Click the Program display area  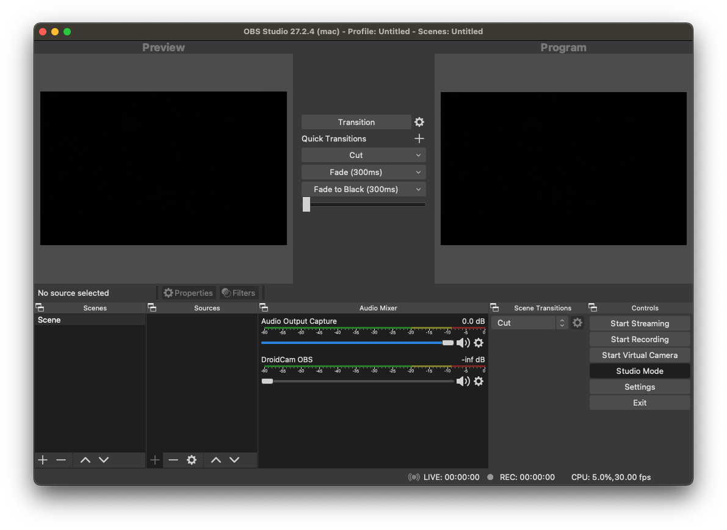click(x=563, y=168)
